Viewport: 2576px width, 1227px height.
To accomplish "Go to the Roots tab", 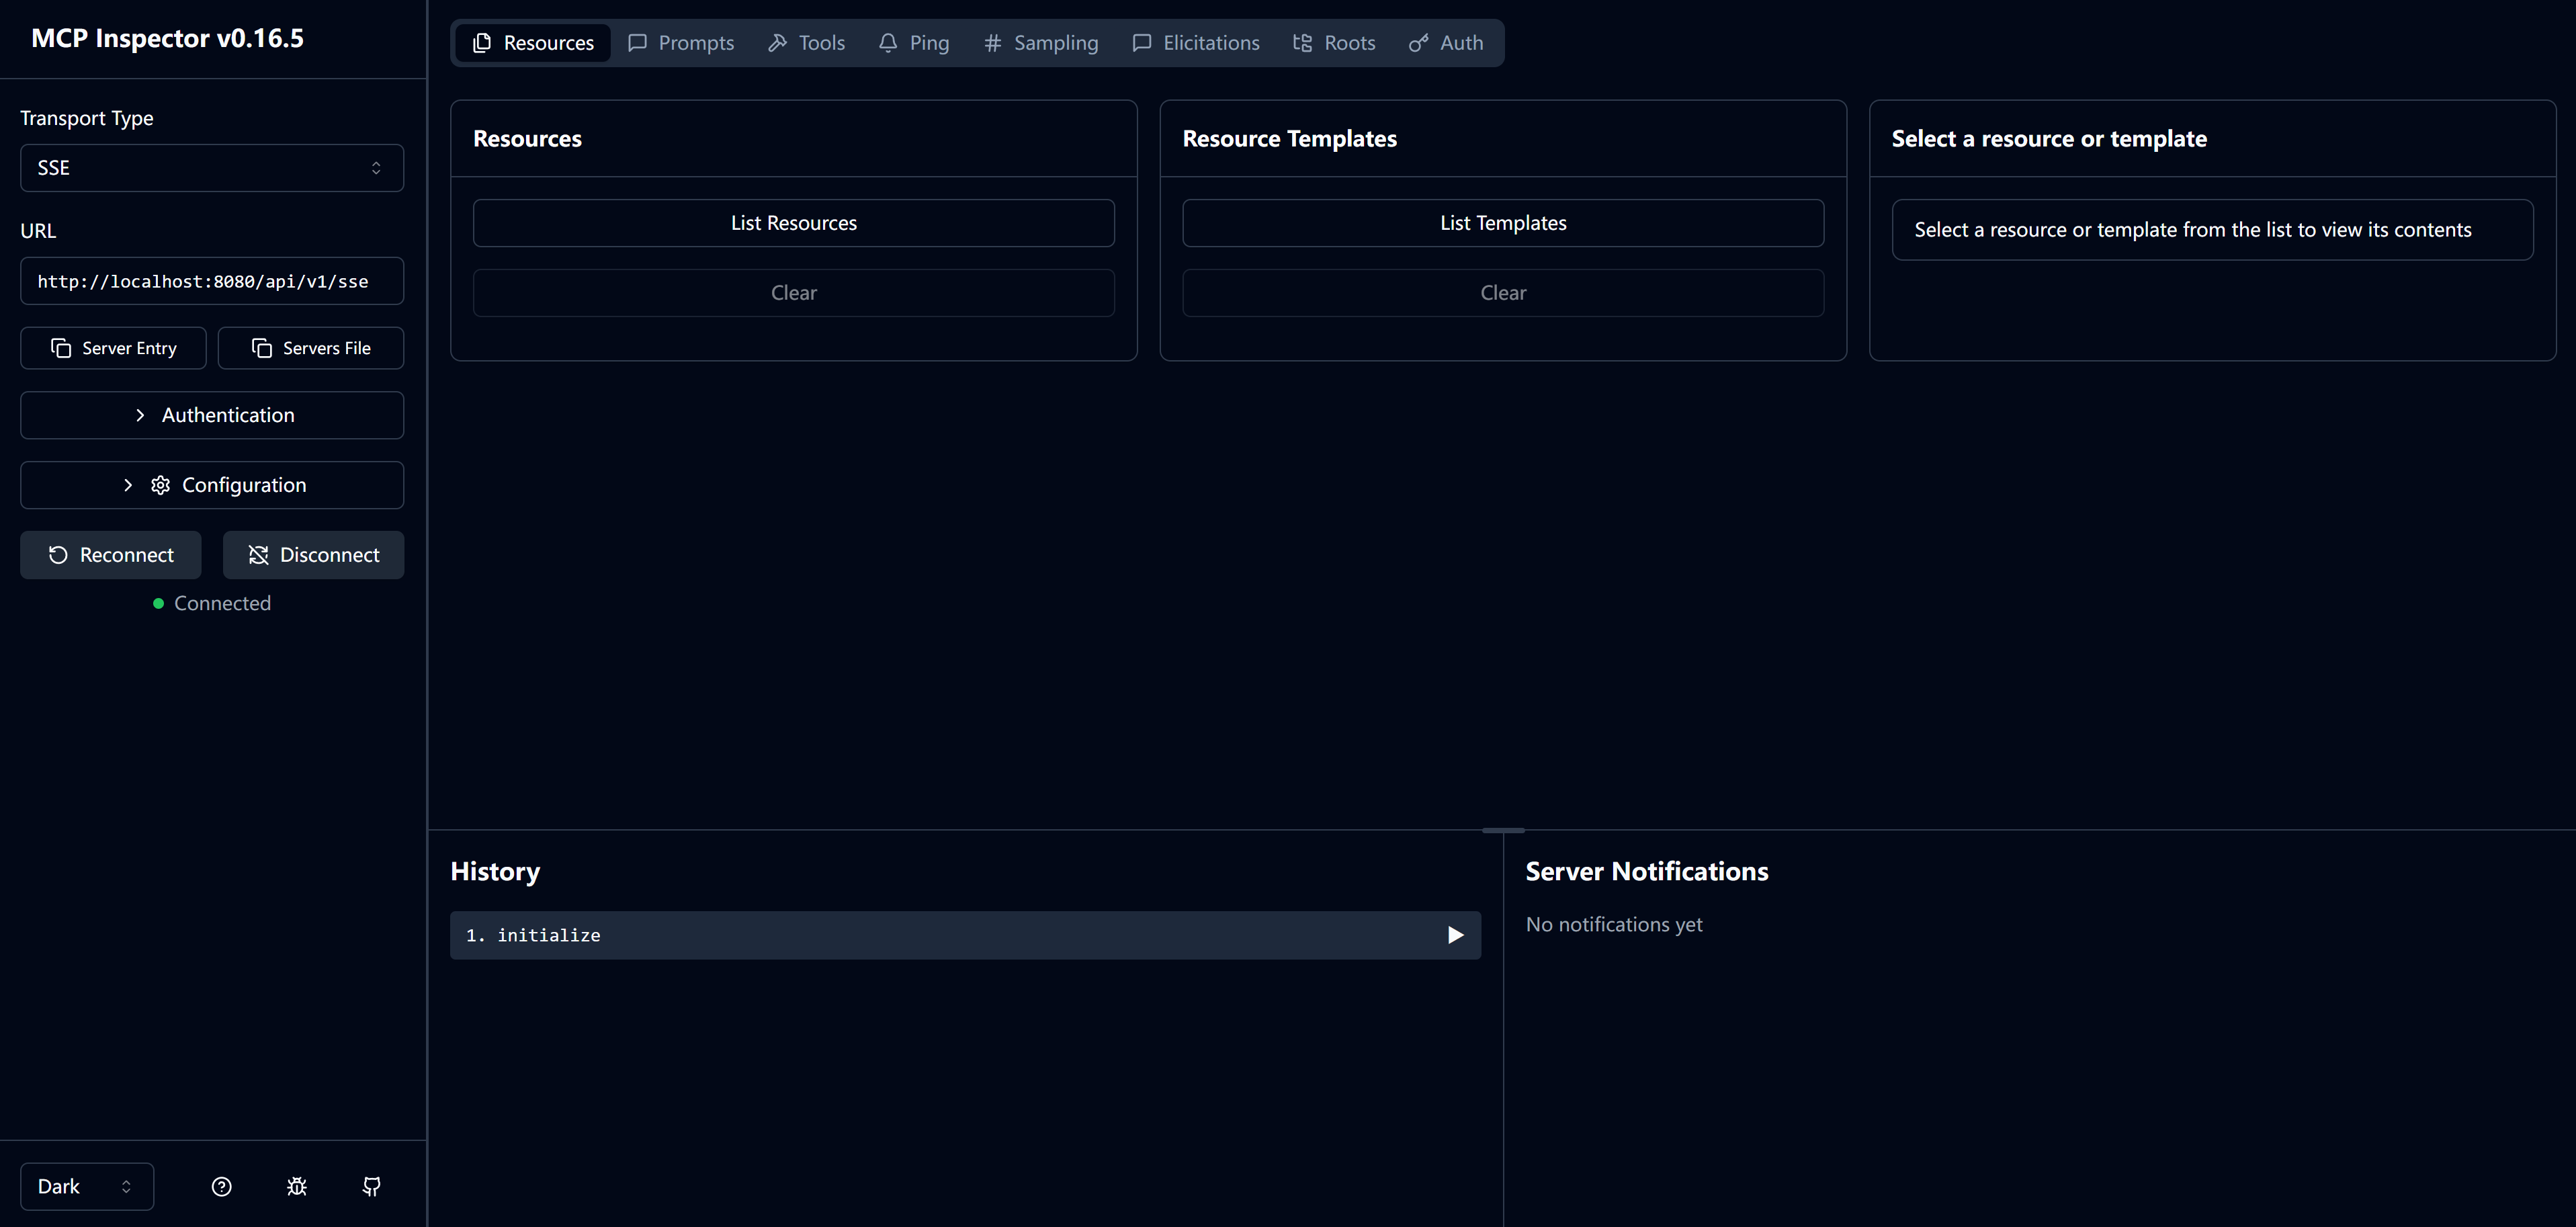I will point(1334,43).
